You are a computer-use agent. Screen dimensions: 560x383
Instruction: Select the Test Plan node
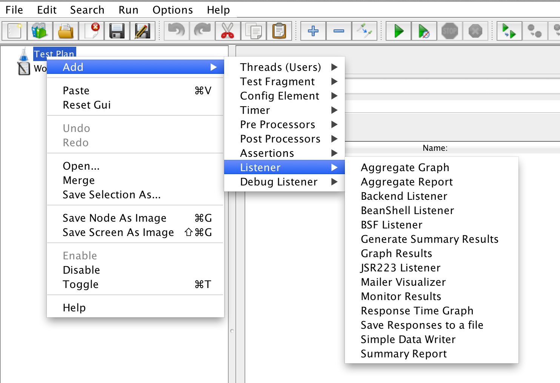coord(54,54)
